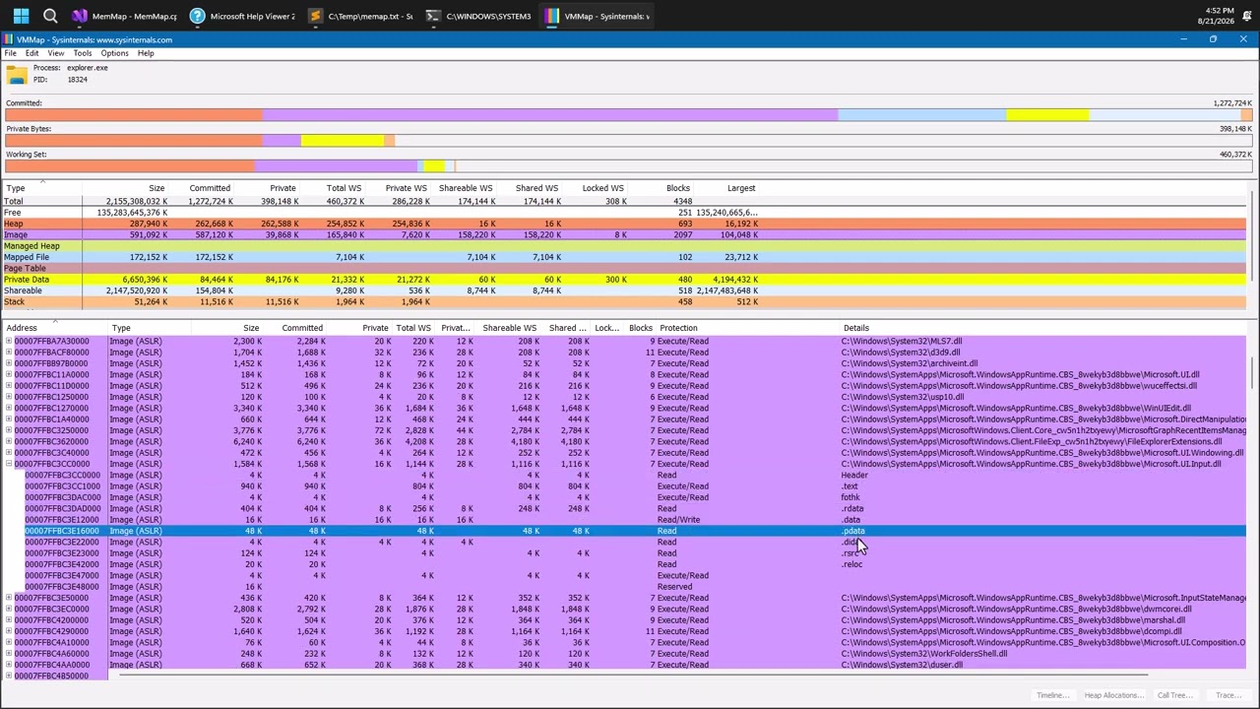This screenshot has width=1260, height=709.
Task: Click the Trace... button
Action: [1228, 695]
